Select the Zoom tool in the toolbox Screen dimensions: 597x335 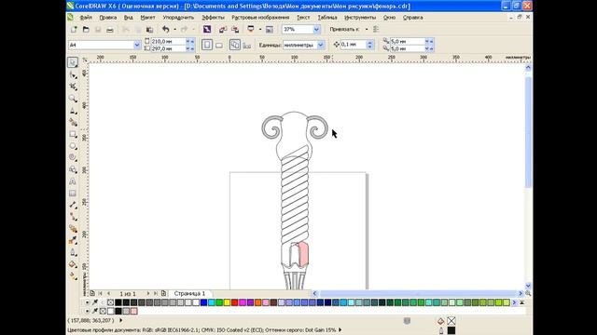(x=73, y=99)
